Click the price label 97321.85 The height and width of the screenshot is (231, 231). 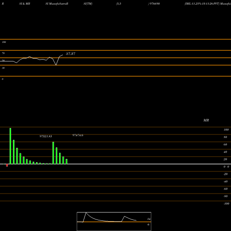tap(46, 136)
